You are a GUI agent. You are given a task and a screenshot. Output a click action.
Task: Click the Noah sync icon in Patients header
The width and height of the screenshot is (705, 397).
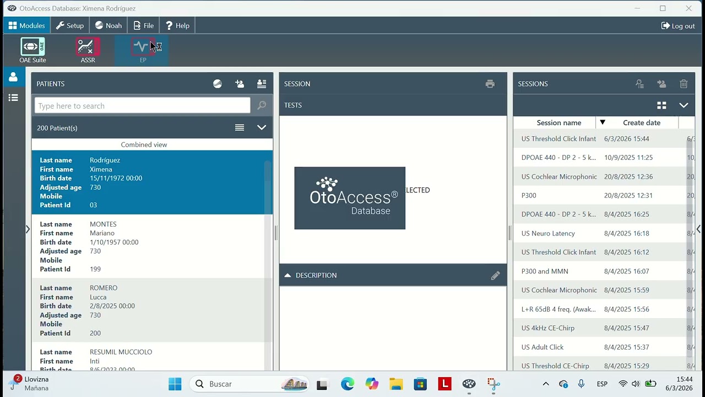[x=218, y=84]
